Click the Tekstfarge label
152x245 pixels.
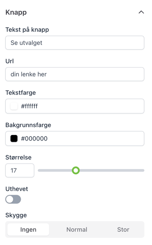21,92
